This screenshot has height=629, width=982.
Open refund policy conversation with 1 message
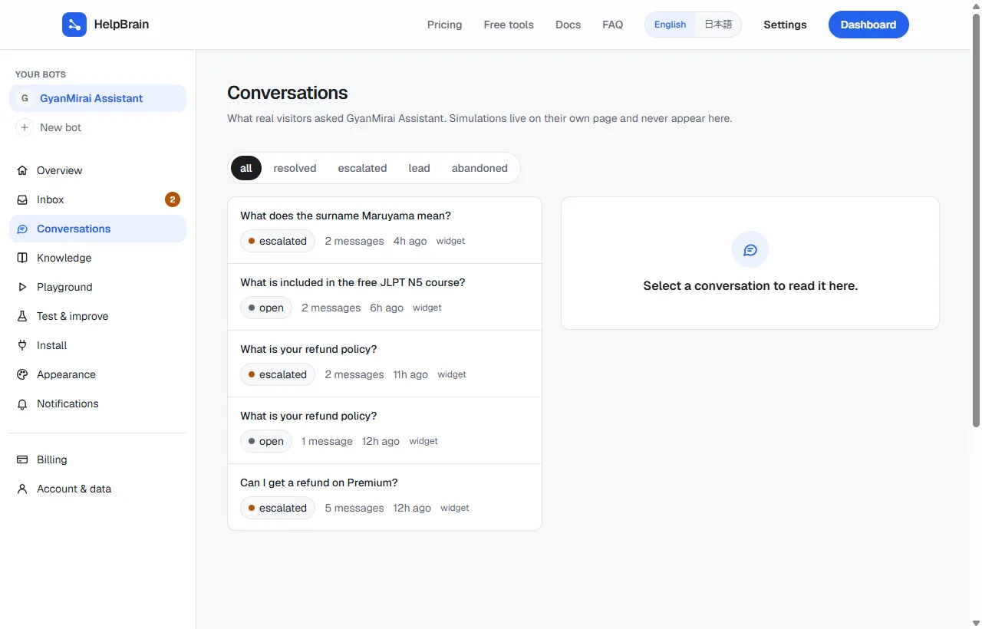(384, 430)
